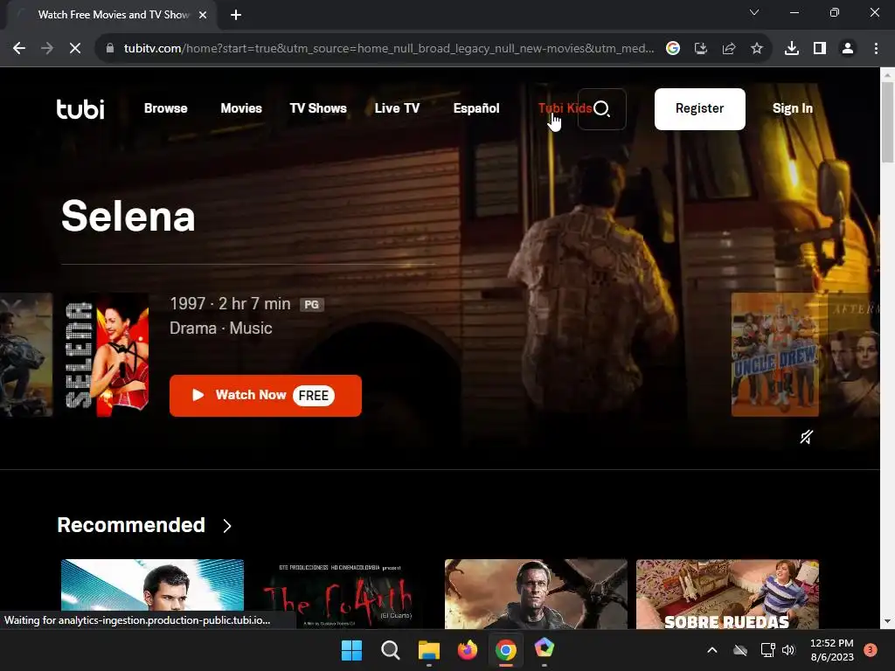Click the page vertical scrollbar thumb

(888, 122)
